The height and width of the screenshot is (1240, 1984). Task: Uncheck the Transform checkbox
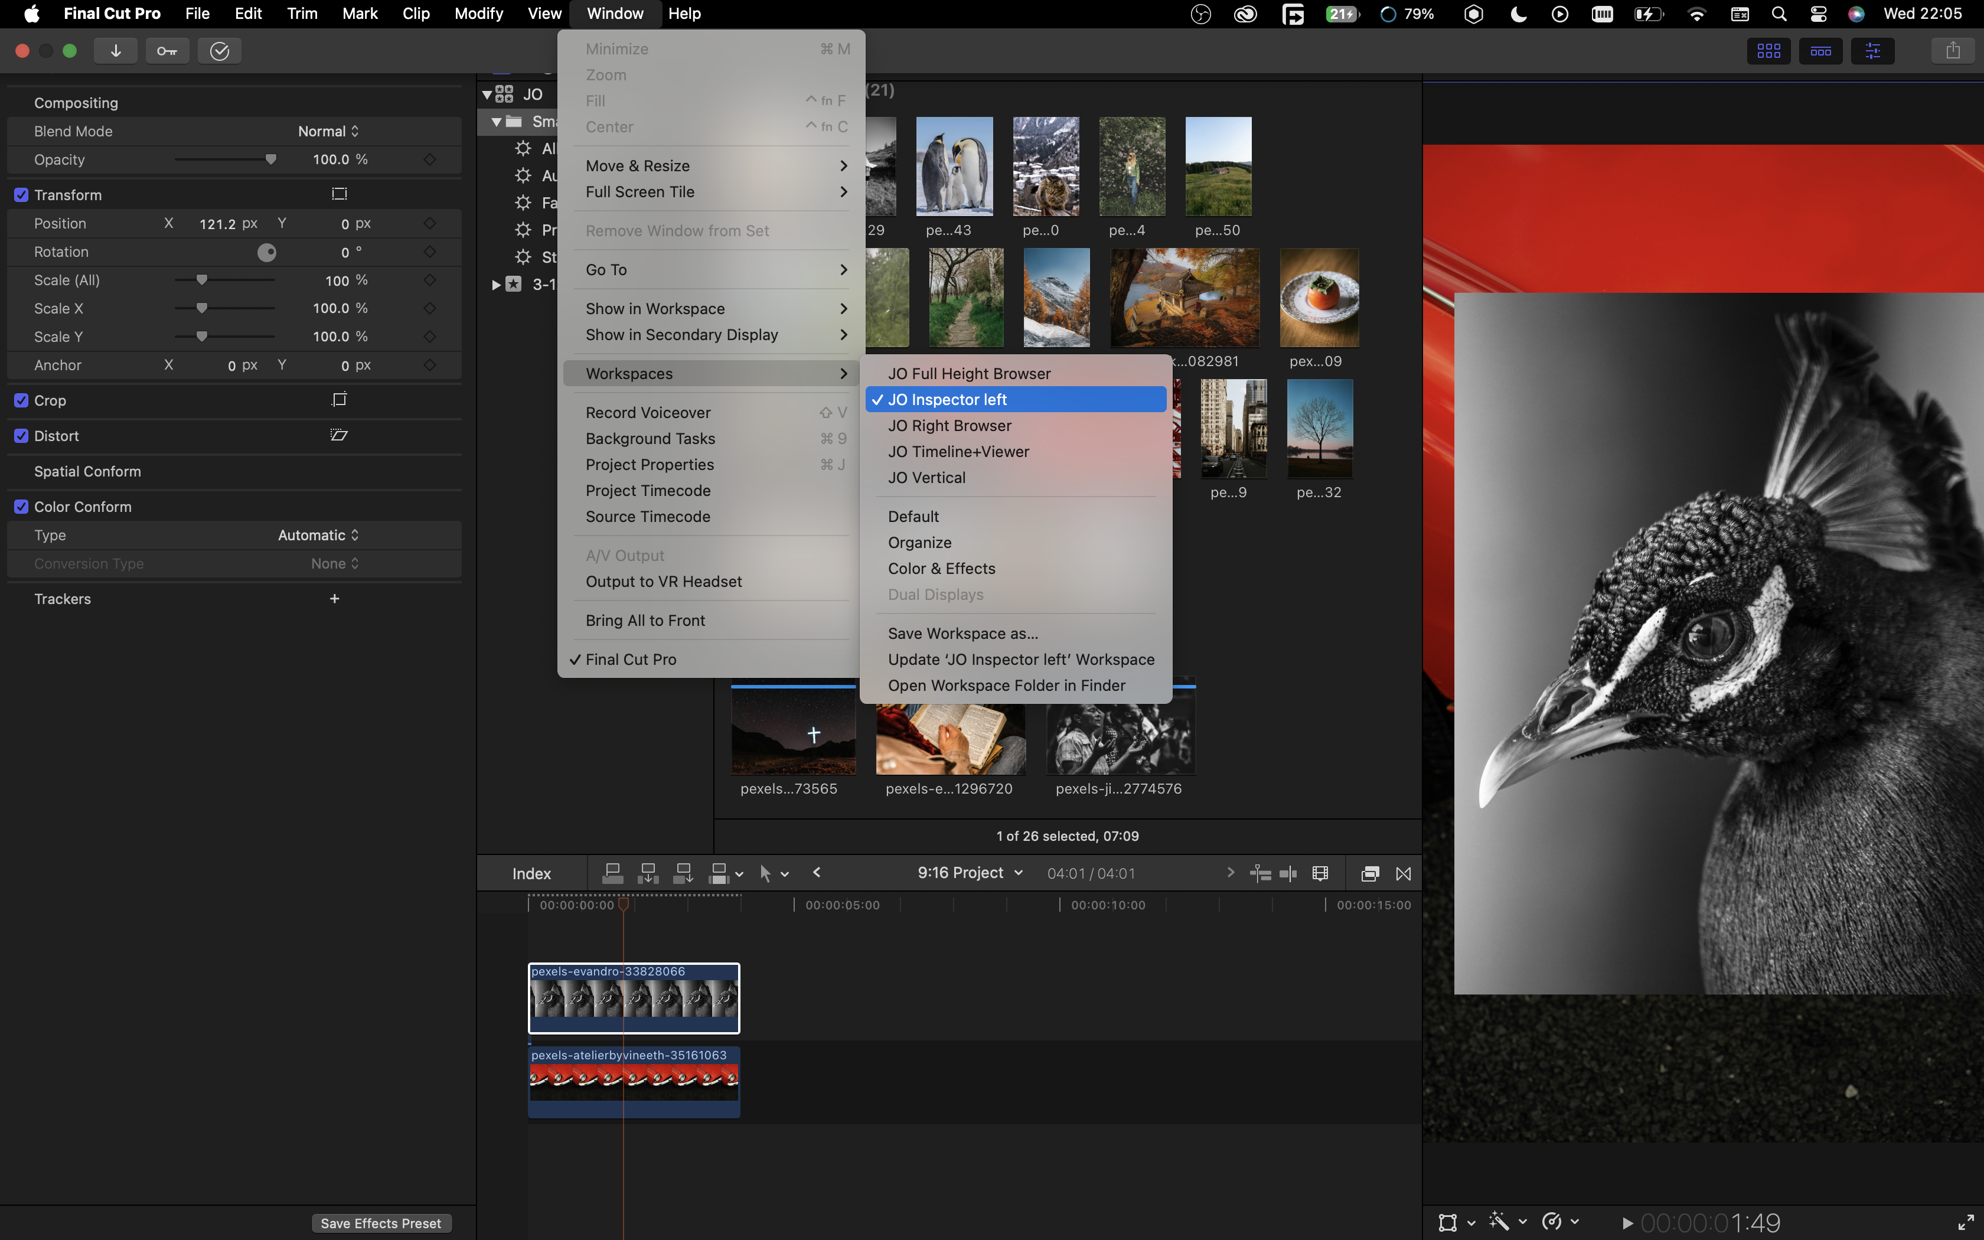[x=21, y=195]
